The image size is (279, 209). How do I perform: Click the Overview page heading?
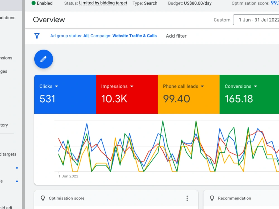tap(49, 20)
